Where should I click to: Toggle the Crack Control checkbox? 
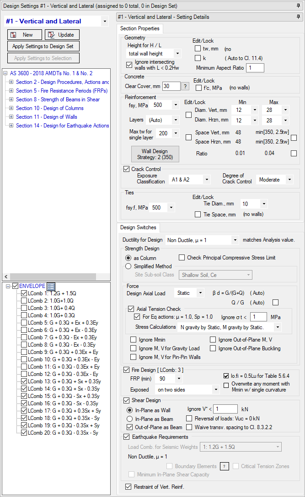pyautogui.click(x=127, y=169)
